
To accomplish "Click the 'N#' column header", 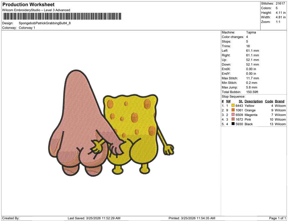I will [x=228, y=101].
